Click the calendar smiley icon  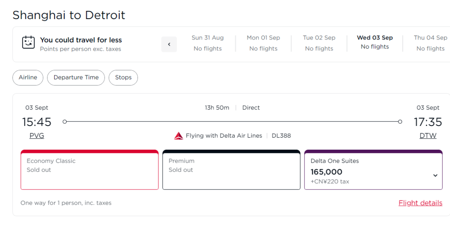[28, 42]
